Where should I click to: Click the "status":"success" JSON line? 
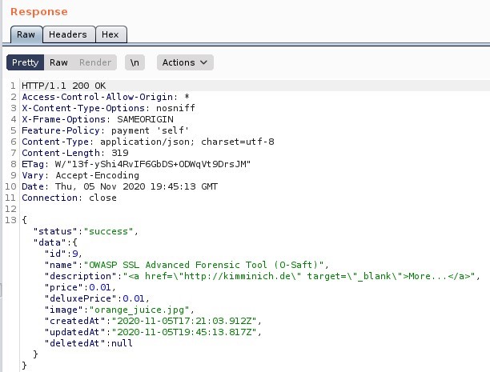pyautogui.click(x=86, y=231)
